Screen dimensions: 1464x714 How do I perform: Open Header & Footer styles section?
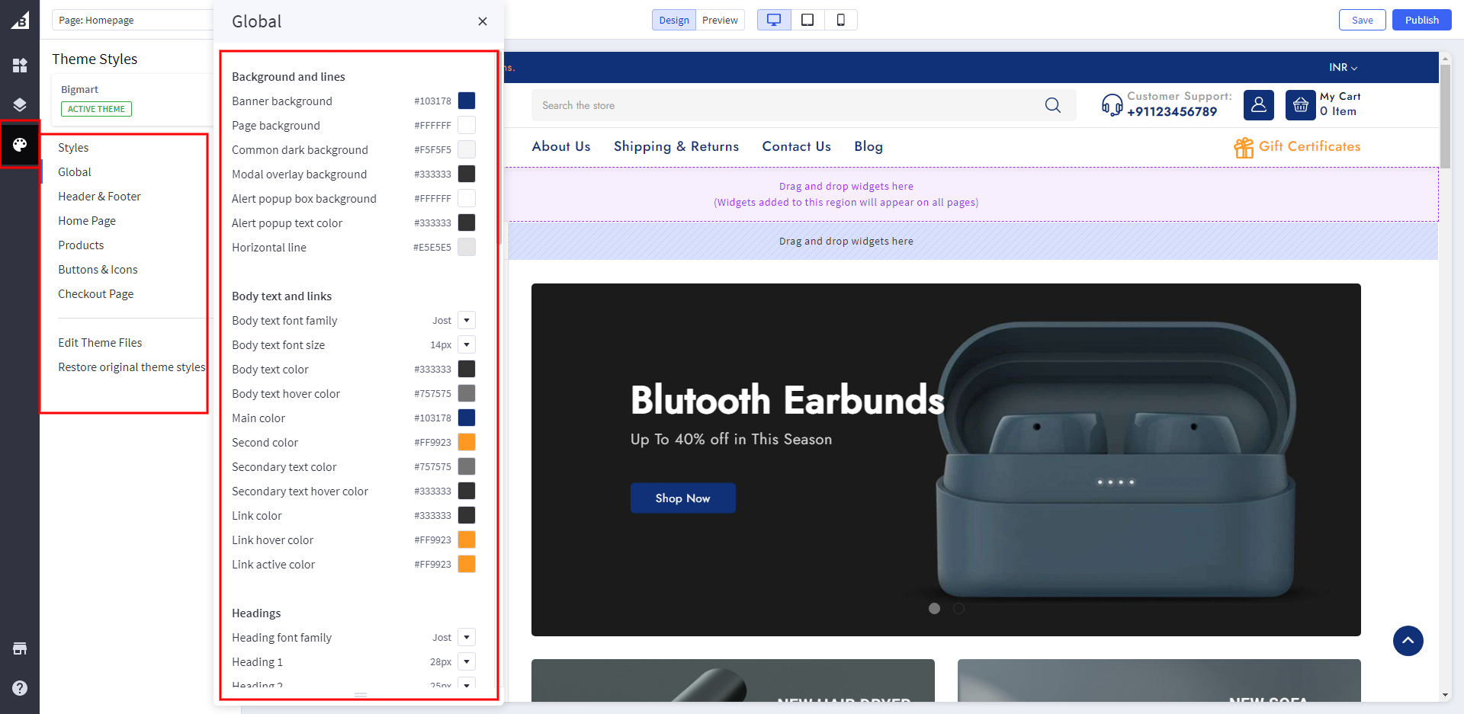tap(99, 197)
